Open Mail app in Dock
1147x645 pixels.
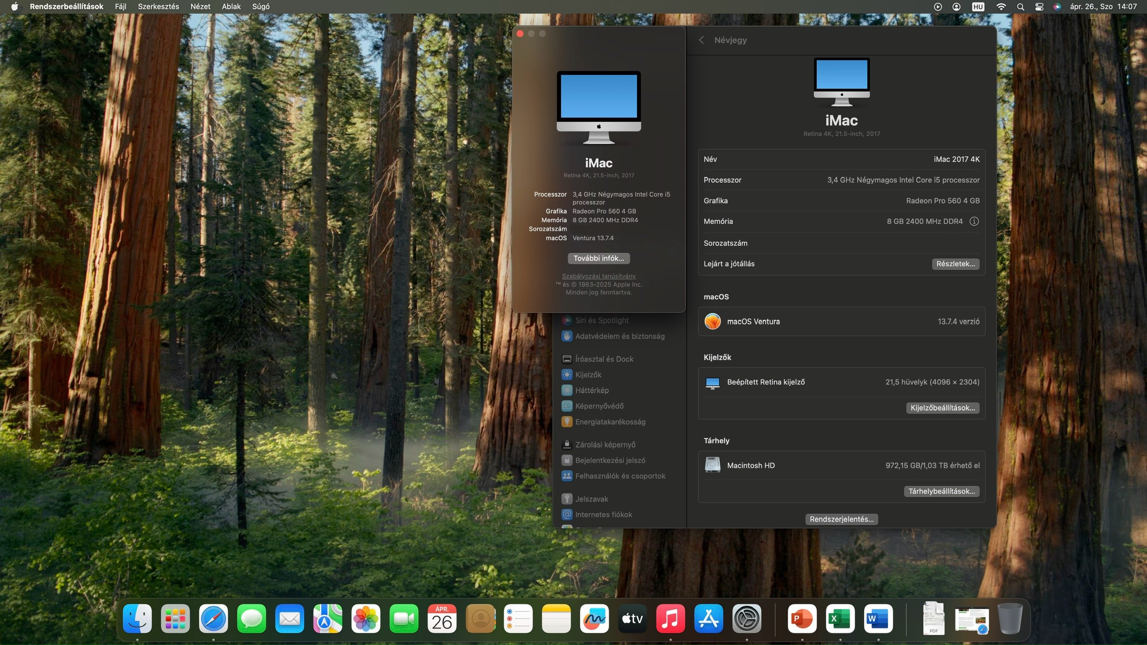point(289,619)
